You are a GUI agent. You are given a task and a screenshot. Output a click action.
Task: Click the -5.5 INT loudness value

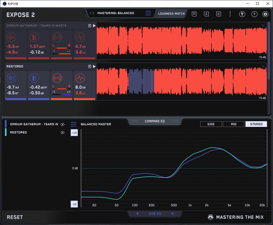click(13, 46)
